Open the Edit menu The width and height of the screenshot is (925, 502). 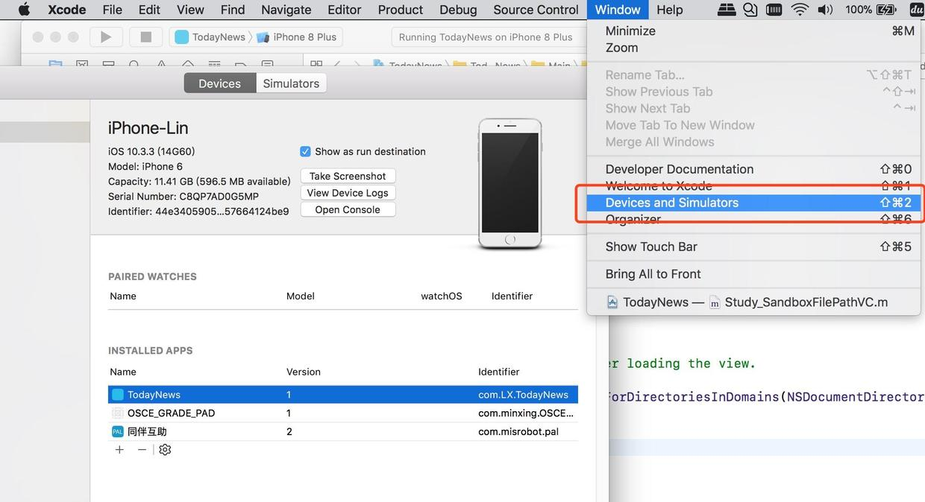click(149, 10)
